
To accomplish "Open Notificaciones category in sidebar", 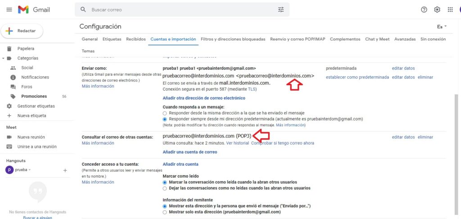I will tap(35, 78).
